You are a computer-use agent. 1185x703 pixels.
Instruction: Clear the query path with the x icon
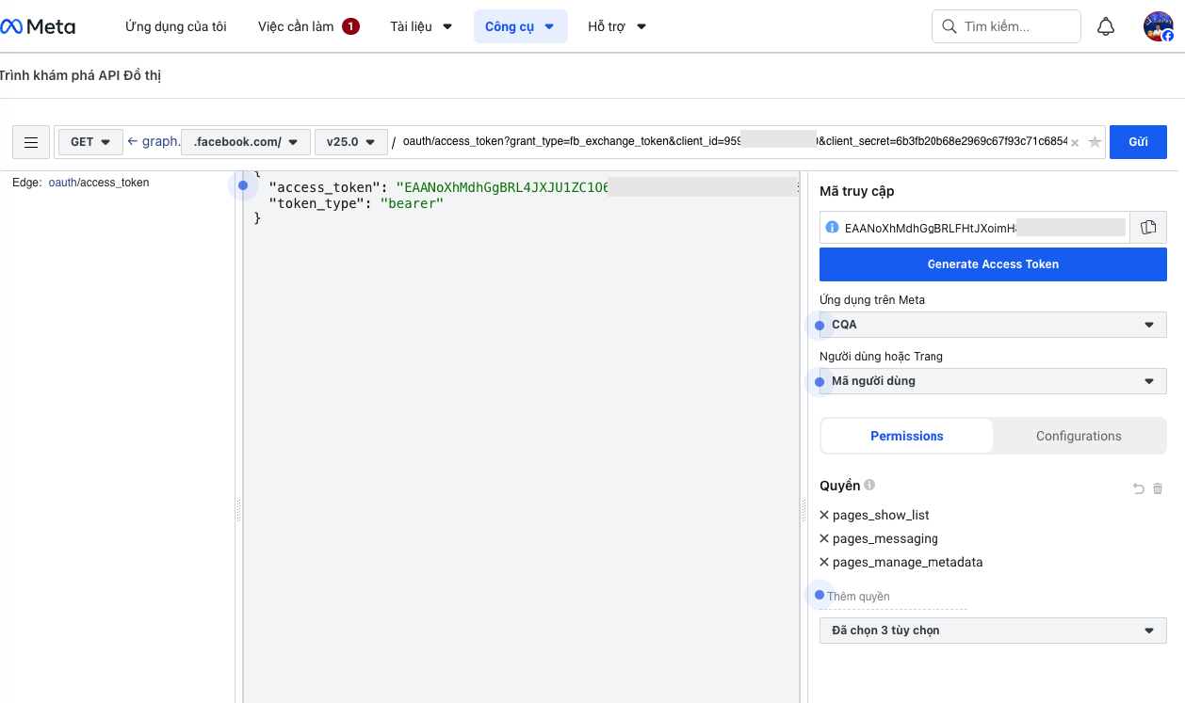1075,143
